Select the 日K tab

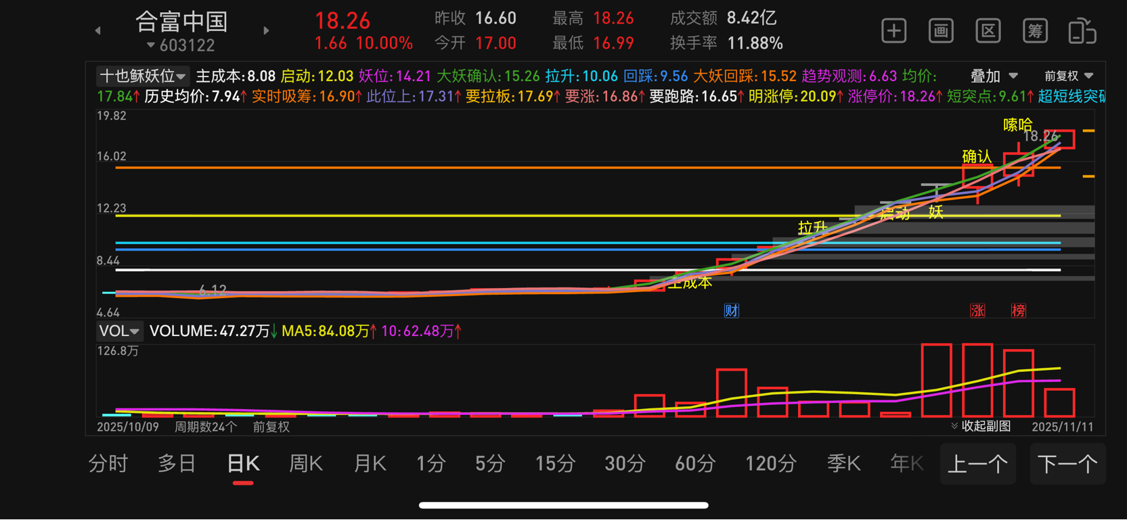point(243,464)
